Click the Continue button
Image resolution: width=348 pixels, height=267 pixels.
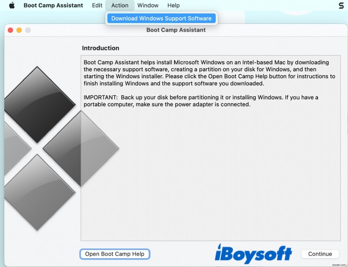coord(320,254)
